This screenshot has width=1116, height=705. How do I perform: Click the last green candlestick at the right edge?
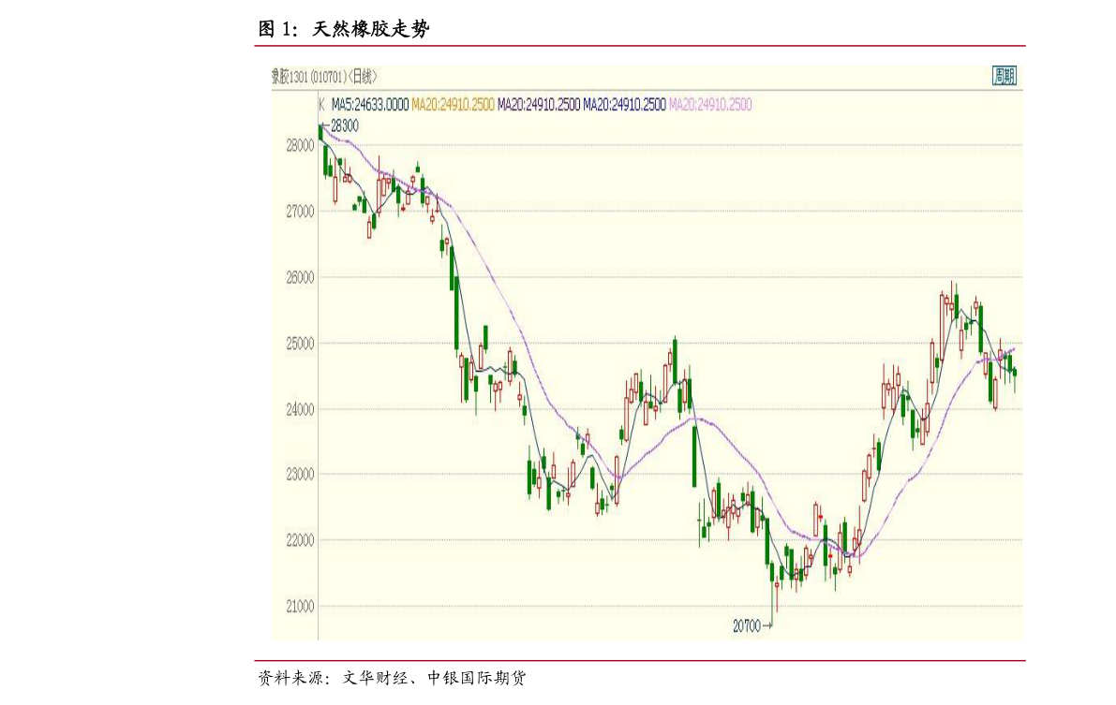1015,373
